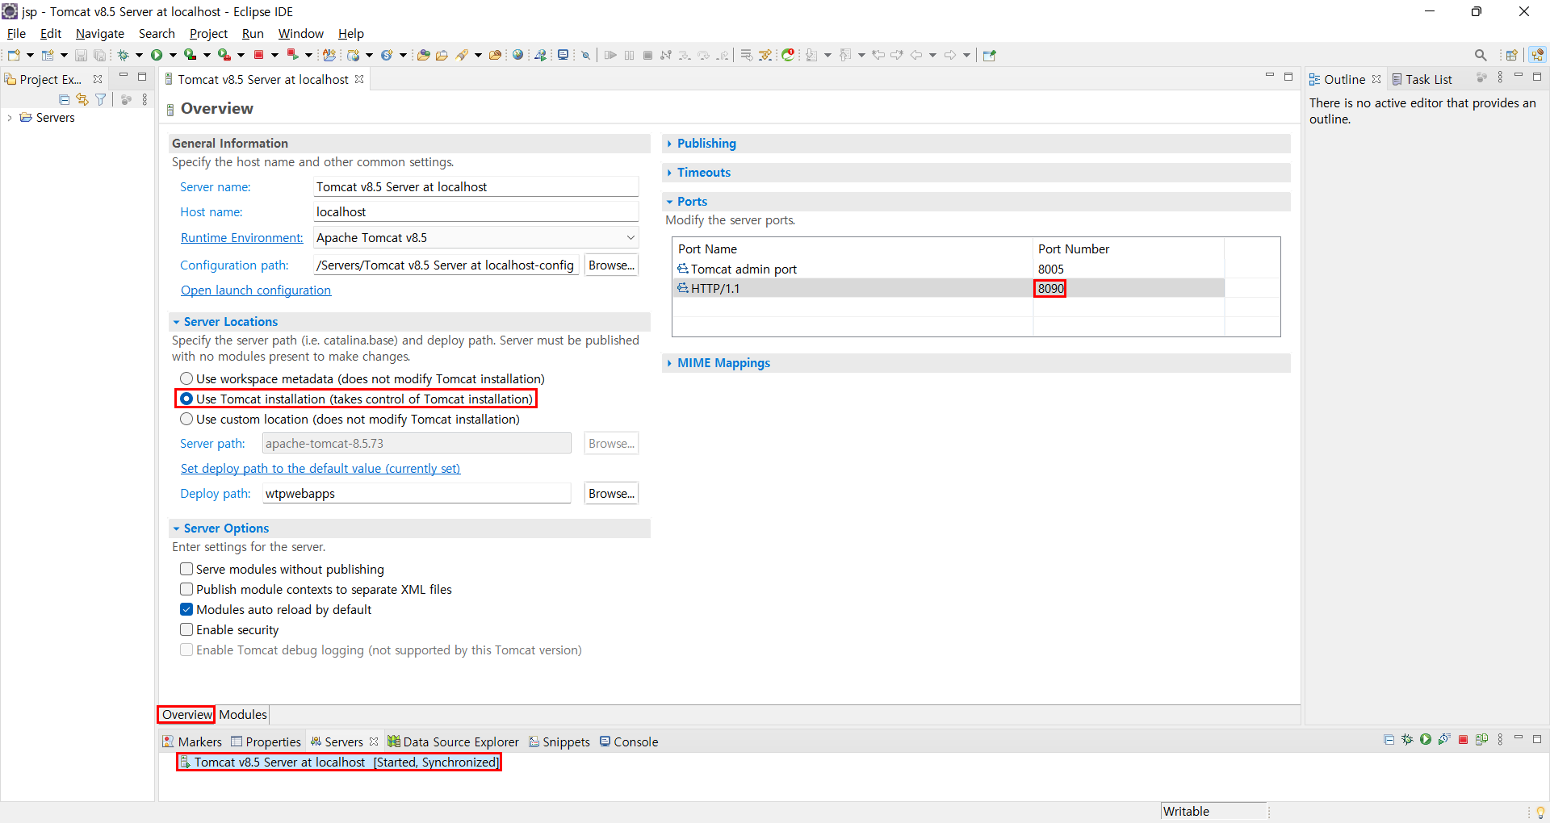Start server in profile mode from Servers view

[x=1444, y=739]
